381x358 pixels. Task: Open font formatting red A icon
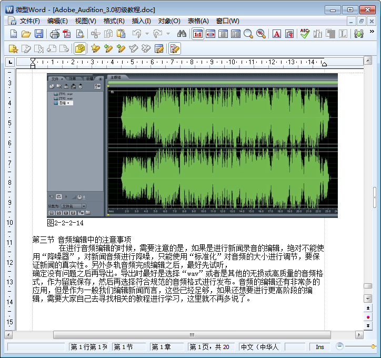[276, 34]
